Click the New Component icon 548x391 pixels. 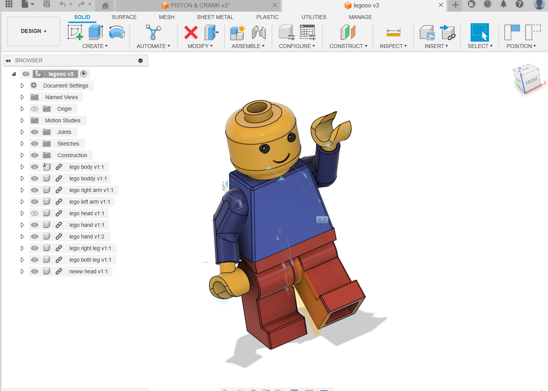point(237,33)
